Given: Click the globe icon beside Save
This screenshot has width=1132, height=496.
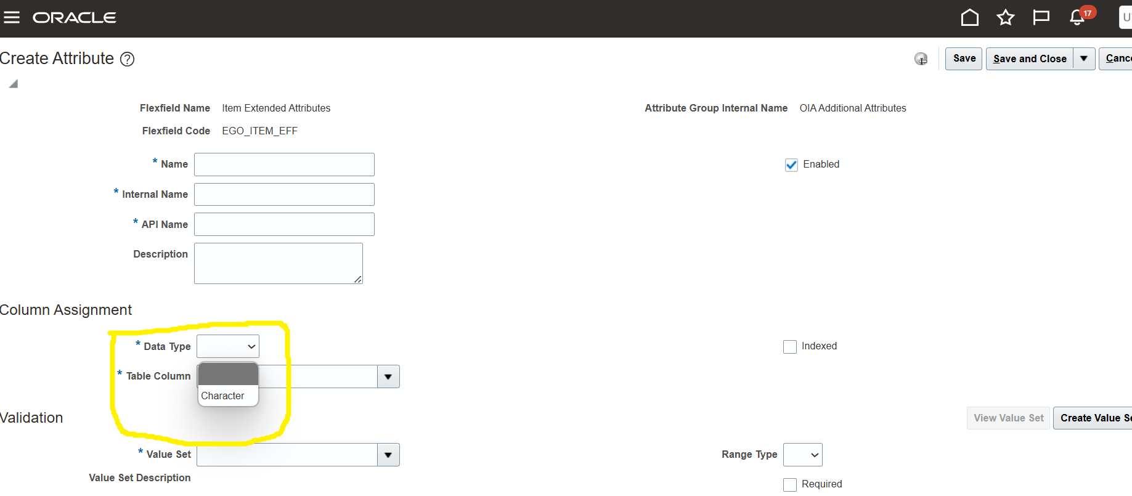Looking at the screenshot, I should pyautogui.click(x=921, y=59).
